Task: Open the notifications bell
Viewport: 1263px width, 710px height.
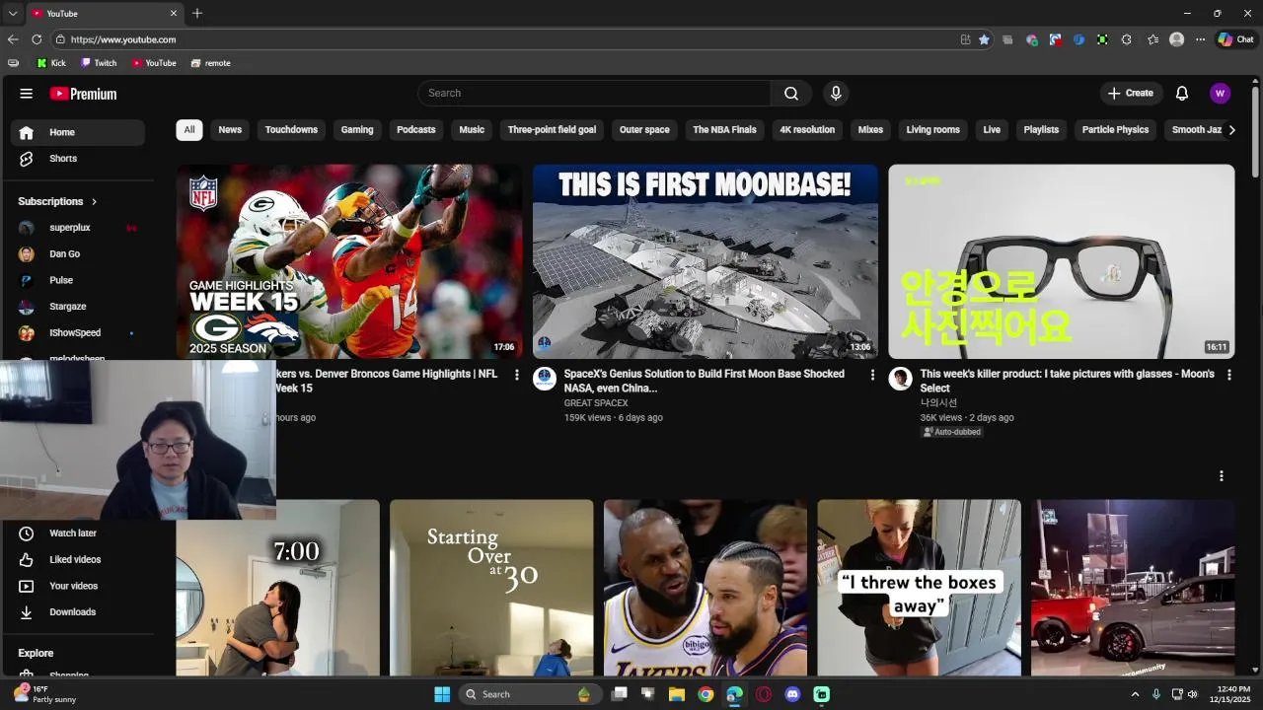Action: tap(1182, 94)
